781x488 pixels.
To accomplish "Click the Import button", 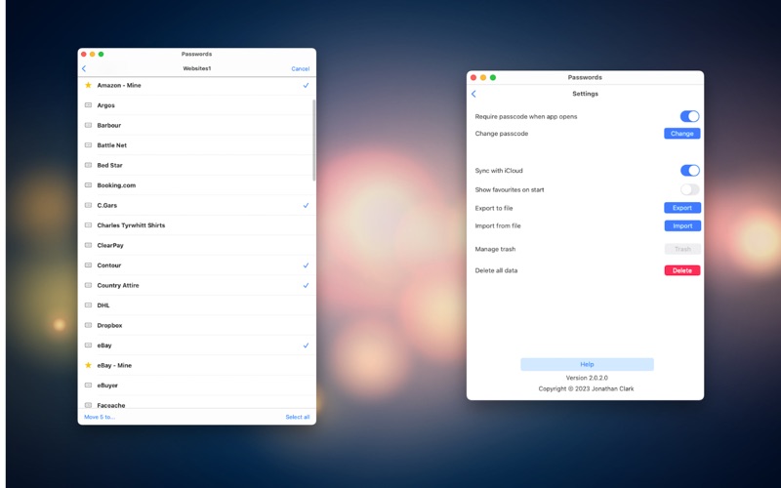I will point(682,225).
